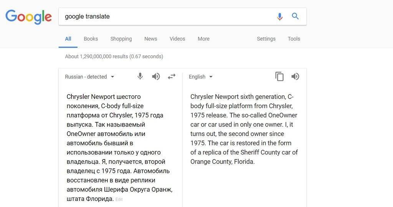Image resolution: width=393 pixels, height=207 pixels.
Task: Click the blue search magnifier icon
Action: [x=295, y=16]
